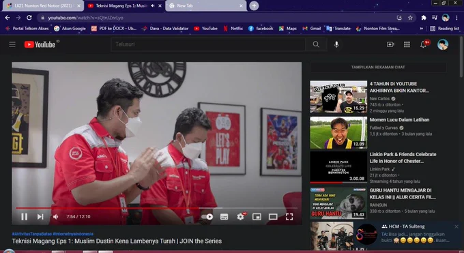Pause the YouTube video
Image resolution: width=464 pixels, height=253 pixels.
click(x=25, y=217)
